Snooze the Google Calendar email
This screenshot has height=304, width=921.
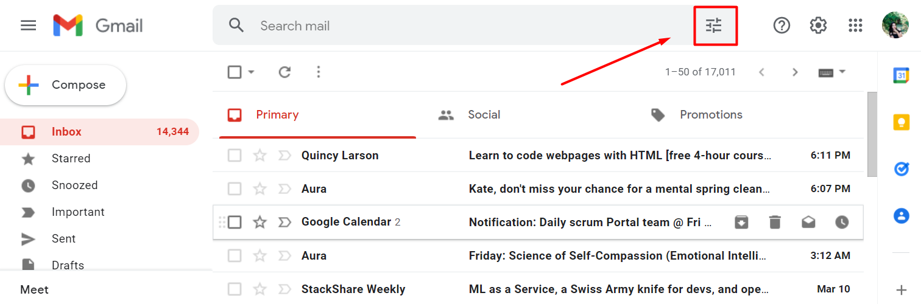tap(842, 223)
